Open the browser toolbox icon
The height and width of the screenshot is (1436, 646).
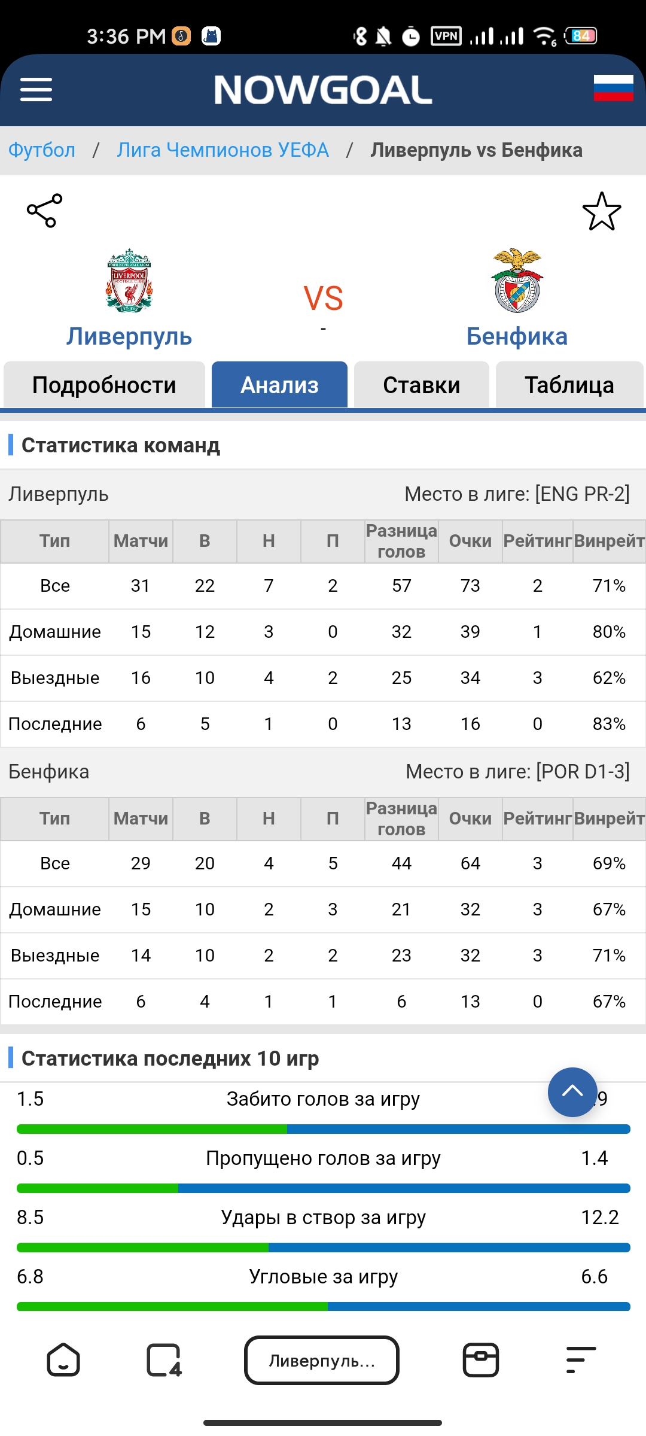[481, 1360]
